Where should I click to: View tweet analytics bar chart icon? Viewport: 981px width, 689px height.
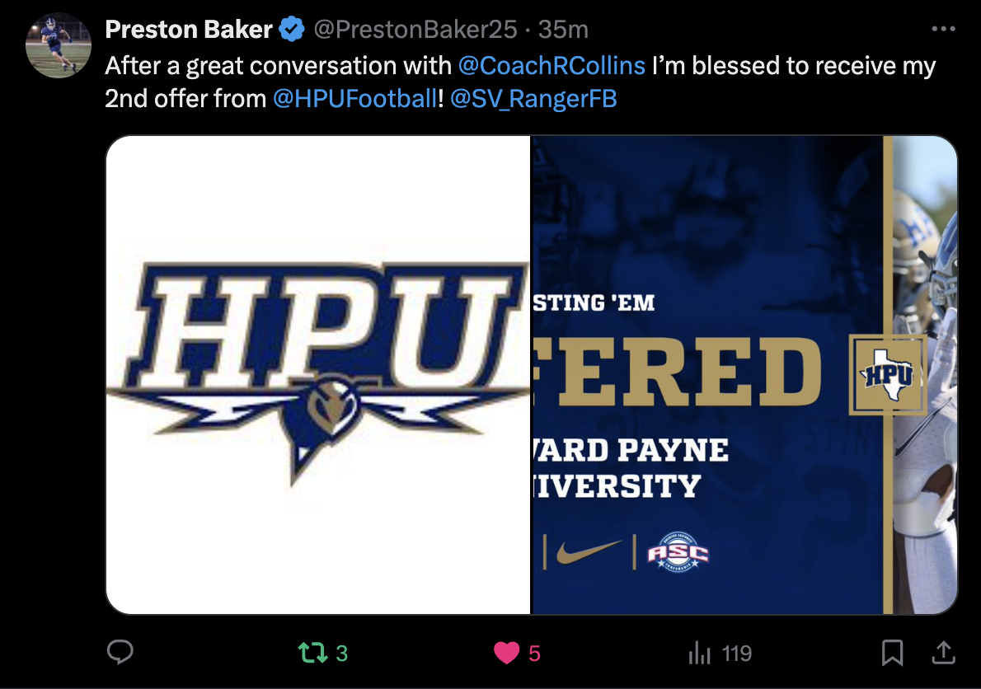699,654
